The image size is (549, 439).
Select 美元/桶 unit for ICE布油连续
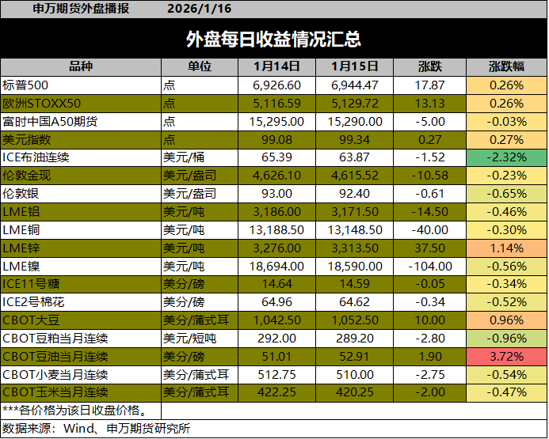[184, 157]
